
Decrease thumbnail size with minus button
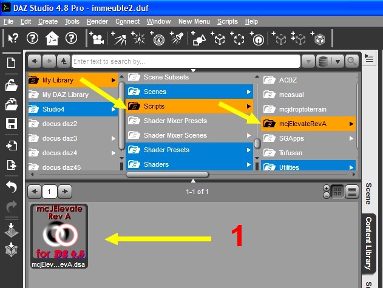click(x=327, y=195)
